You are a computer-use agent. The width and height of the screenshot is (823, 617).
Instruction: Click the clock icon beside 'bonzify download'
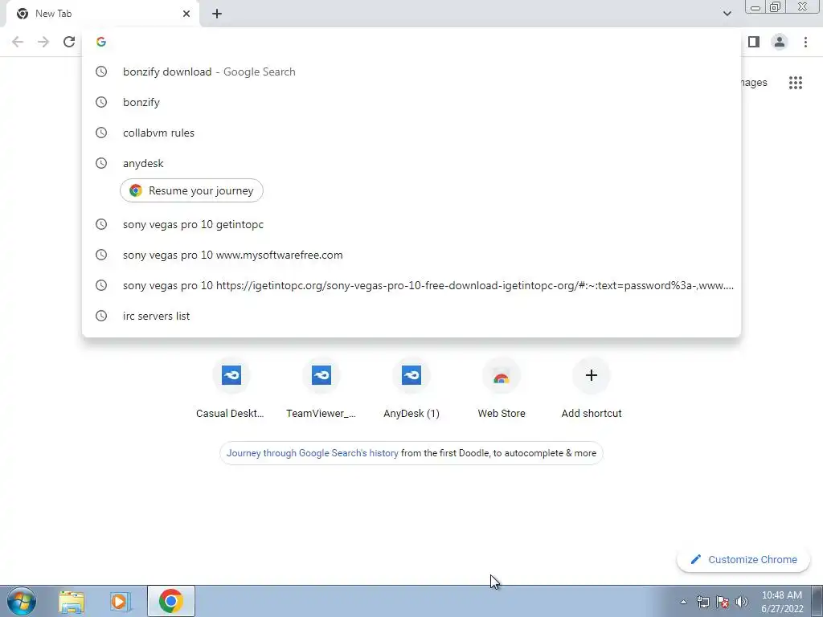[x=101, y=72]
